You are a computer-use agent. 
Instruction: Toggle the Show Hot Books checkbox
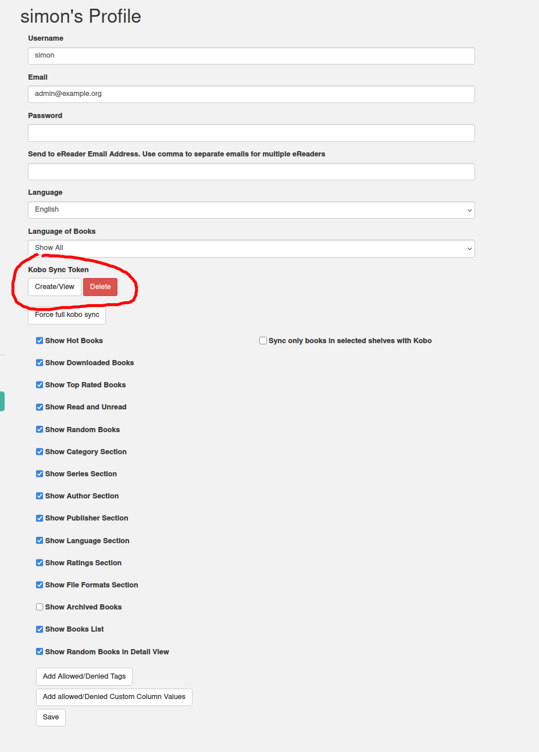[x=40, y=341]
